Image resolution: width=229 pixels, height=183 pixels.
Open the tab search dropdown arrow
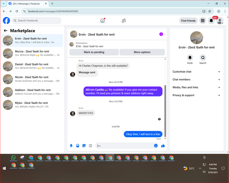click(x=4, y=4)
